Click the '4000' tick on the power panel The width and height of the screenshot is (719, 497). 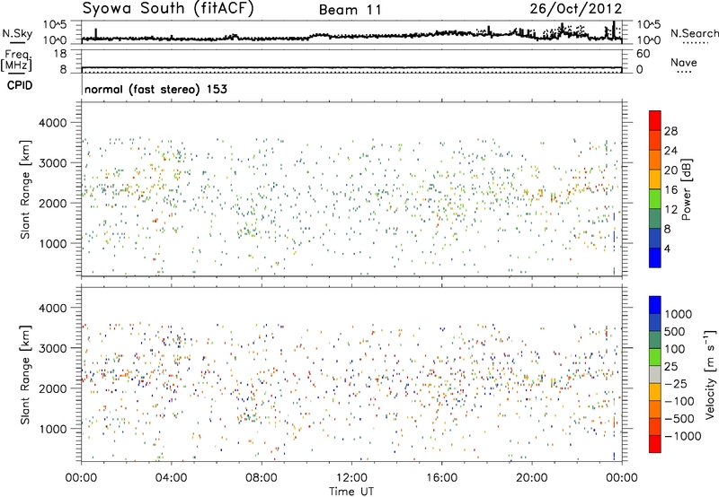click(x=52, y=123)
